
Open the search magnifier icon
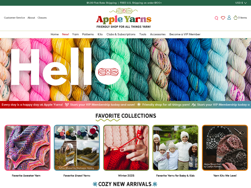click(x=216, y=18)
